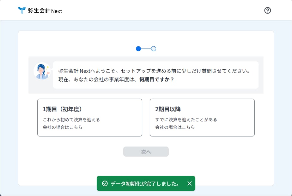Click the filled first step indicator dot
This screenshot has height=196, width=292.
click(x=138, y=49)
